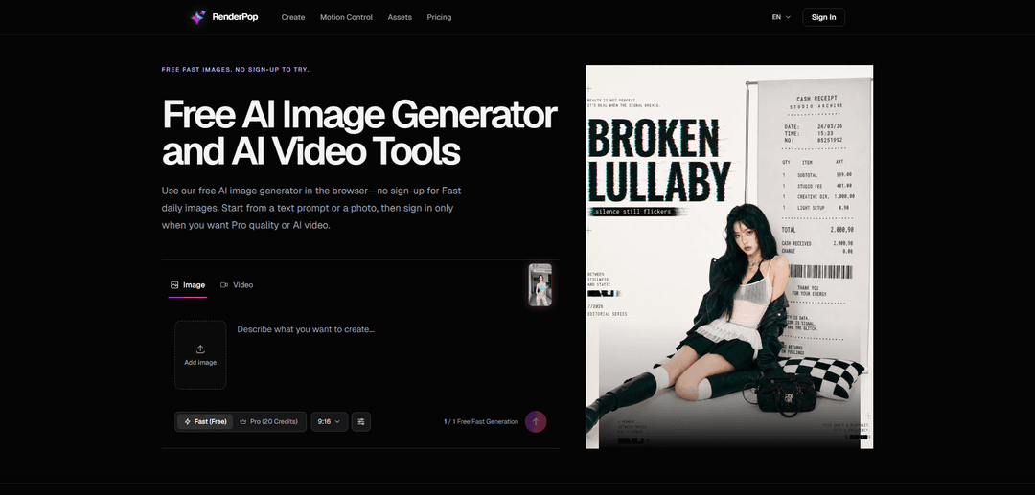1035x495 pixels.
Task: Submit prompt with the arrow button
Action: [x=536, y=422]
